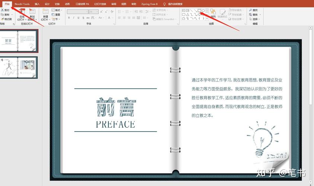Viewport: 314px width, 186px height.
Task: Switch to the Insert (插入) tab
Action: [x=37, y=4]
